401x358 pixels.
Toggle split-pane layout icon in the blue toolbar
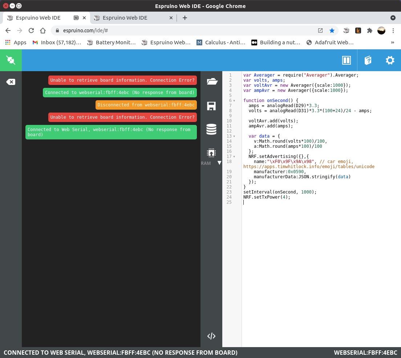click(346, 60)
